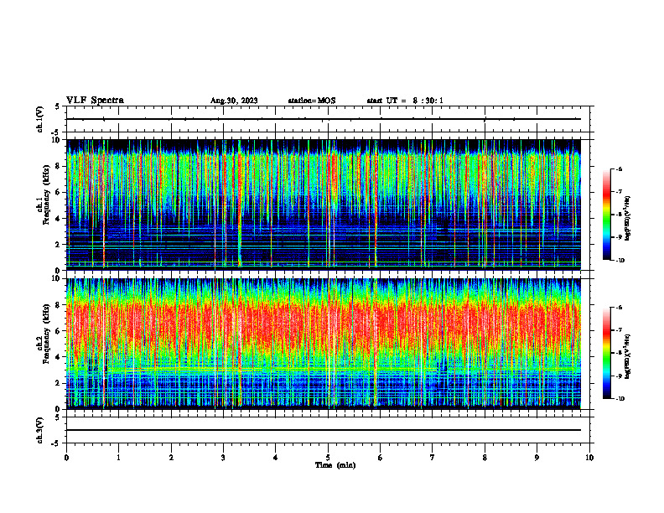Click the "ch.1(V)" waveform axis label
Viewport: 664px width, 513px height.
40,119
